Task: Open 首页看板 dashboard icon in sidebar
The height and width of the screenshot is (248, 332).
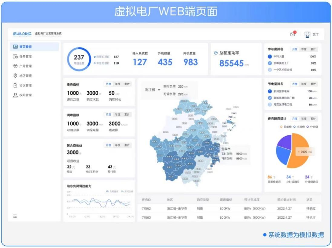Action: pyautogui.click(x=15, y=47)
